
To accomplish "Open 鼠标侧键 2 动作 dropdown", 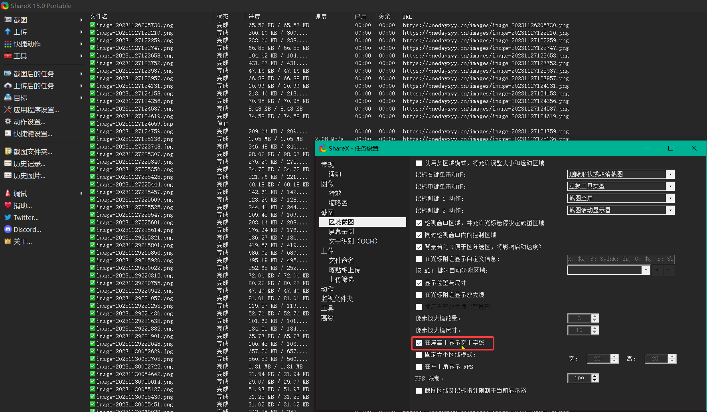I will [621, 210].
